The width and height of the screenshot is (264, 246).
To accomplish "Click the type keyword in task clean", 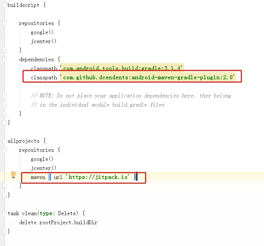I will (46, 213).
